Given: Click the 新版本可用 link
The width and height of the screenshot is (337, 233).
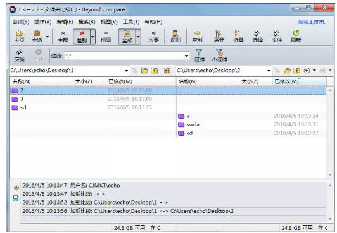Looking at the screenshot, I should pos(313,22).
